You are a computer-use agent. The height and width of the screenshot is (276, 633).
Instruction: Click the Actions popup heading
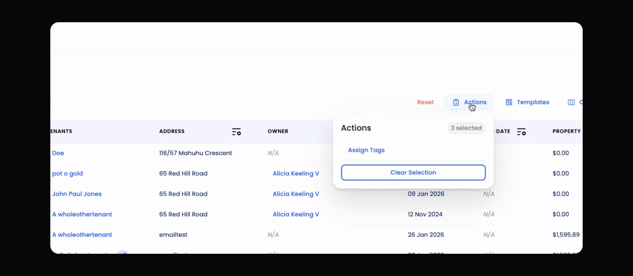(x=356, y=128)
